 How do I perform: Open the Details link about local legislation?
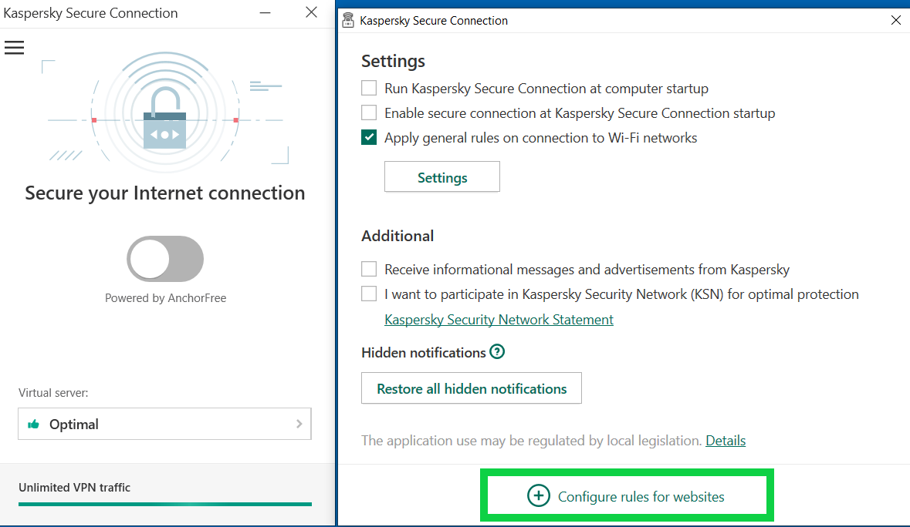tap(726, 440)
